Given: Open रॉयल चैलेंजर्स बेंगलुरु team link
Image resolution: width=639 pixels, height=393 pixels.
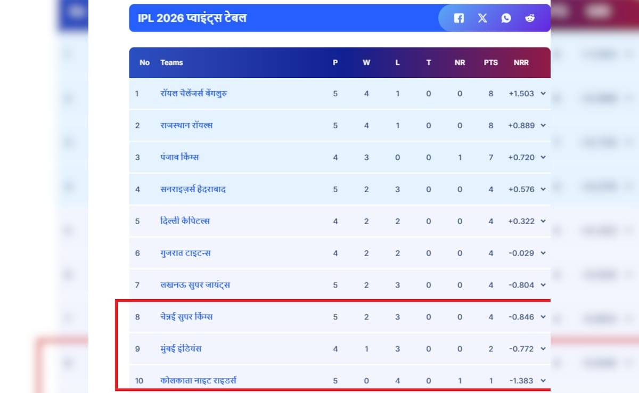Looking at the screenshot, I should pos(194,94).
